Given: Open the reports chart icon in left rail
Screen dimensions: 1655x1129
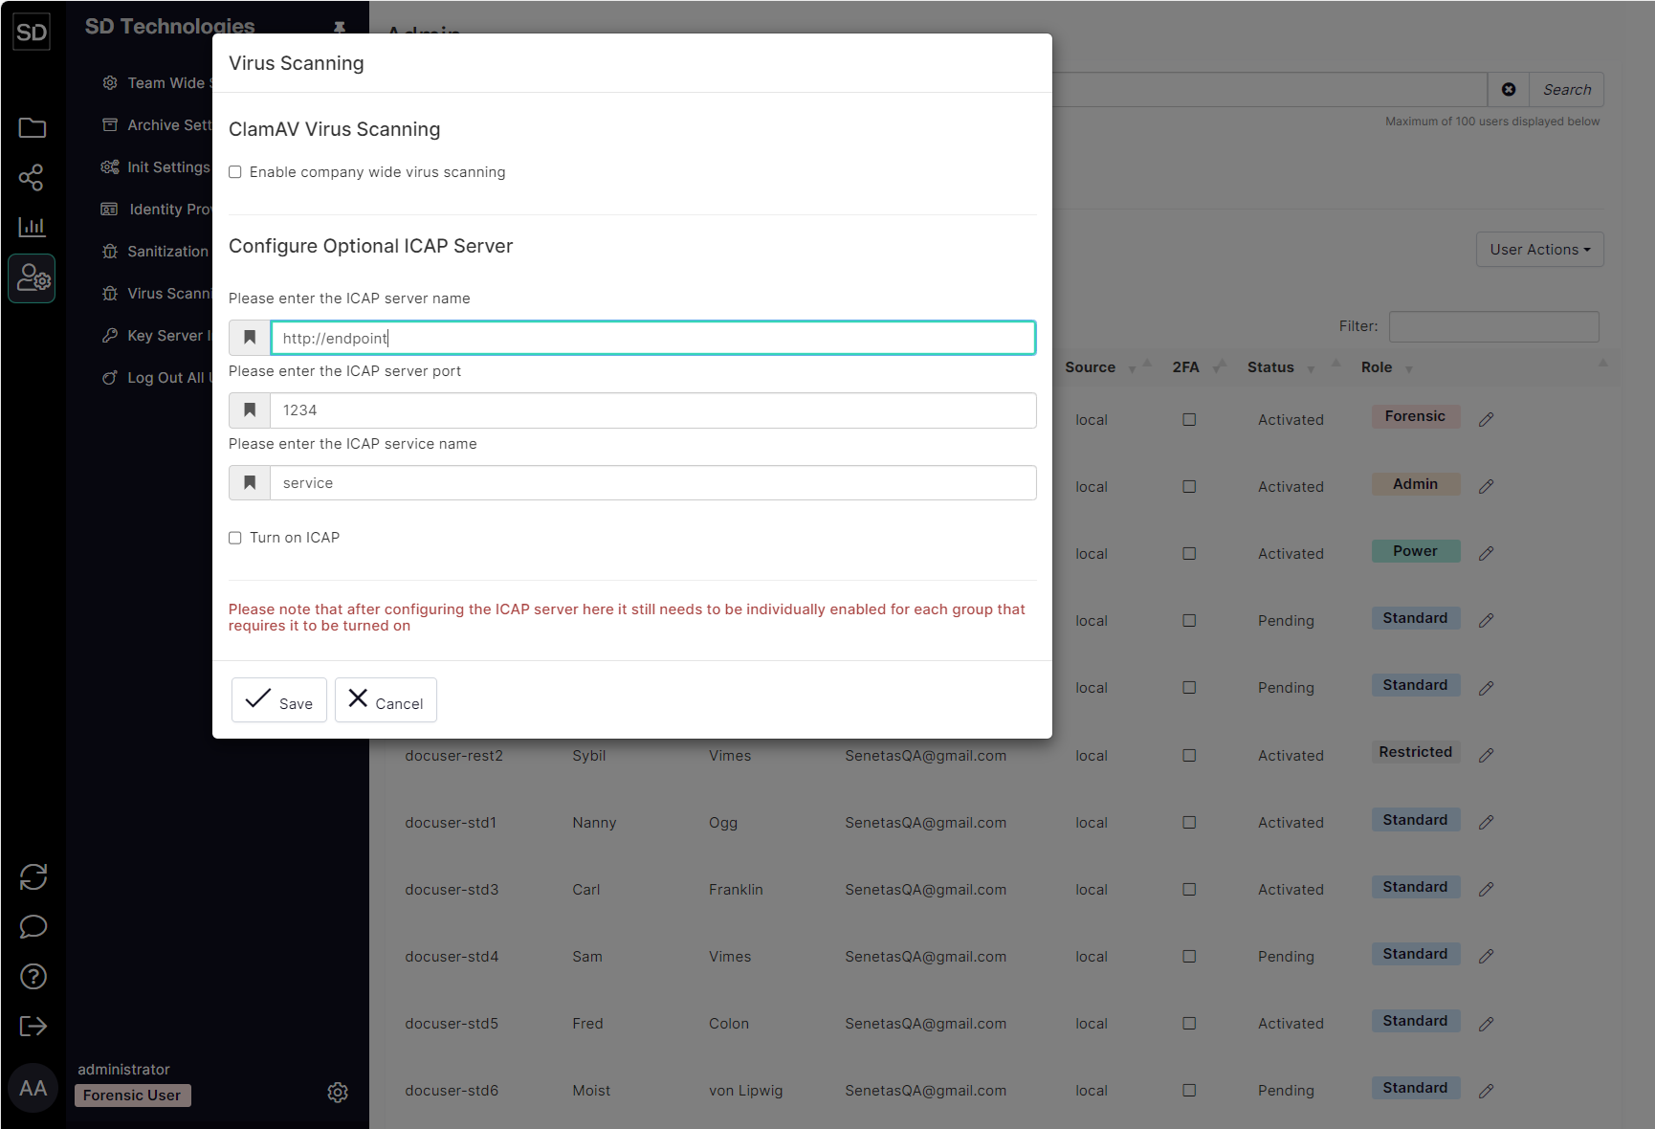Looking at the screenshot, I should (33, 227).
